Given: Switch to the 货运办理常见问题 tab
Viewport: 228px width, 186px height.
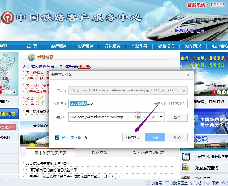Looking at the screenshot, I should click(x=148, y=153).
